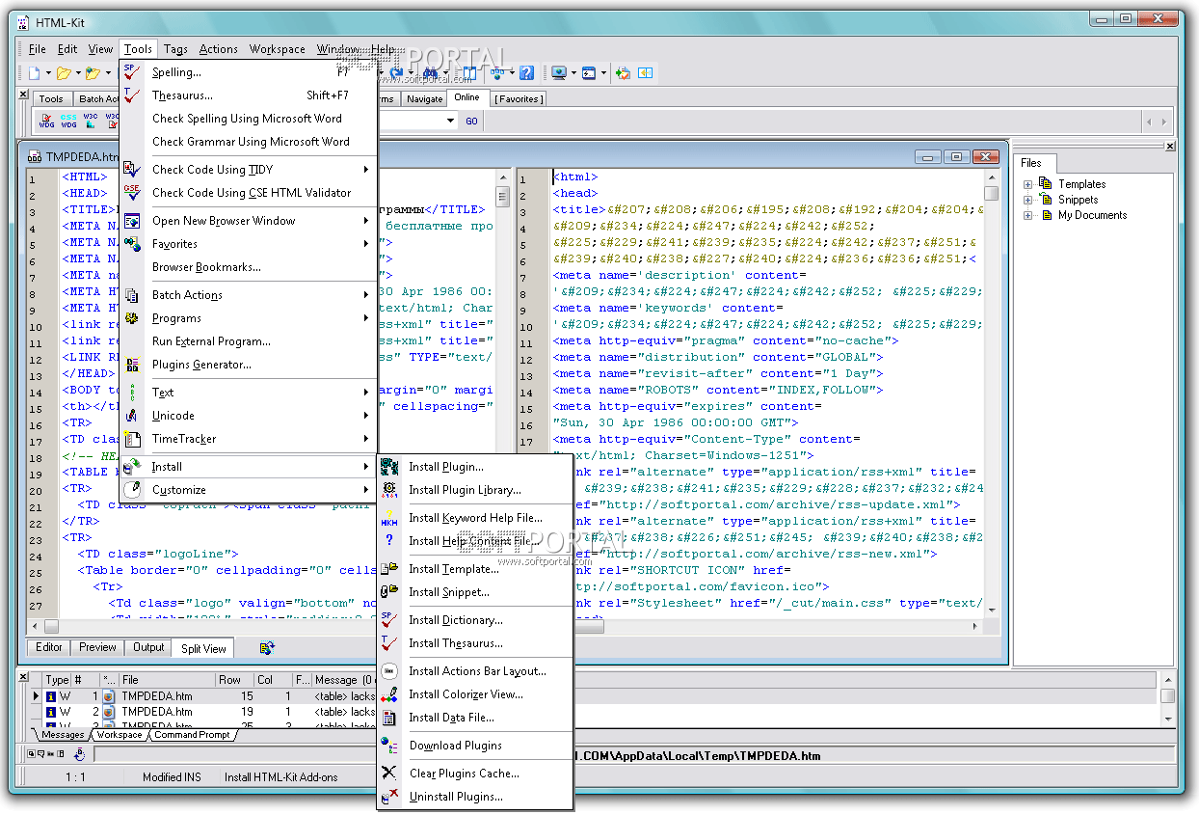Open the dropdown arrow beside the Open File icon
Screen dimensions: 1199x815
pyautogui.click(x=77, y=73)
